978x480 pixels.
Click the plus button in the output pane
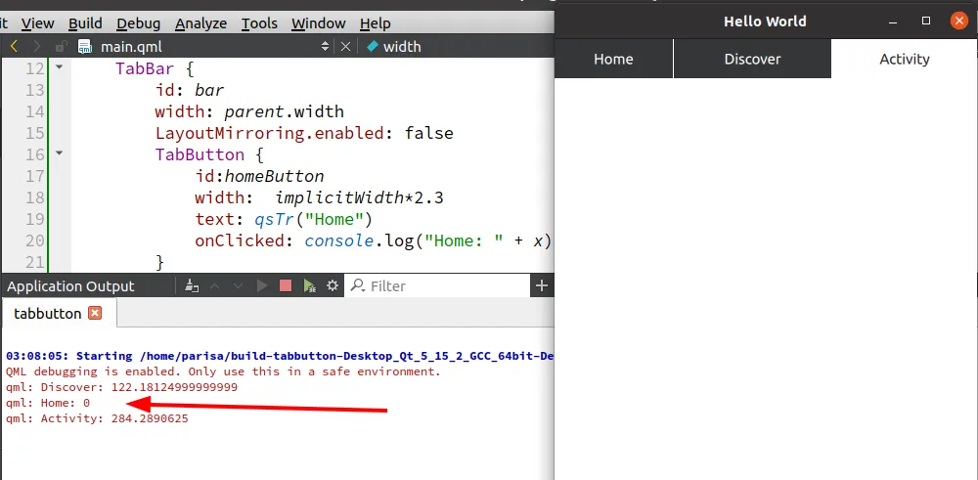542,286
